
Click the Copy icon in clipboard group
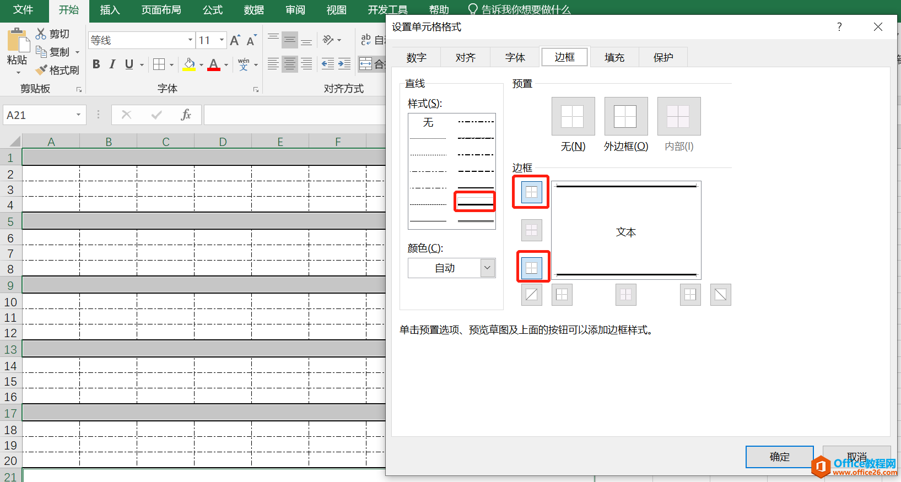[41, 52]
